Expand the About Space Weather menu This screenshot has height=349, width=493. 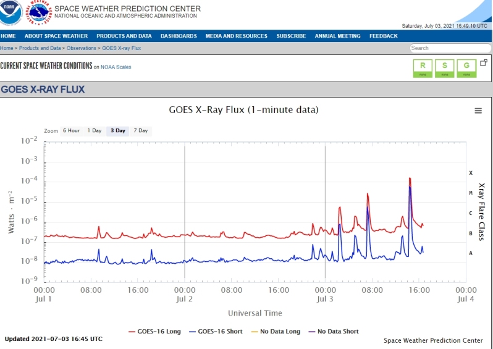pos(56,36)
